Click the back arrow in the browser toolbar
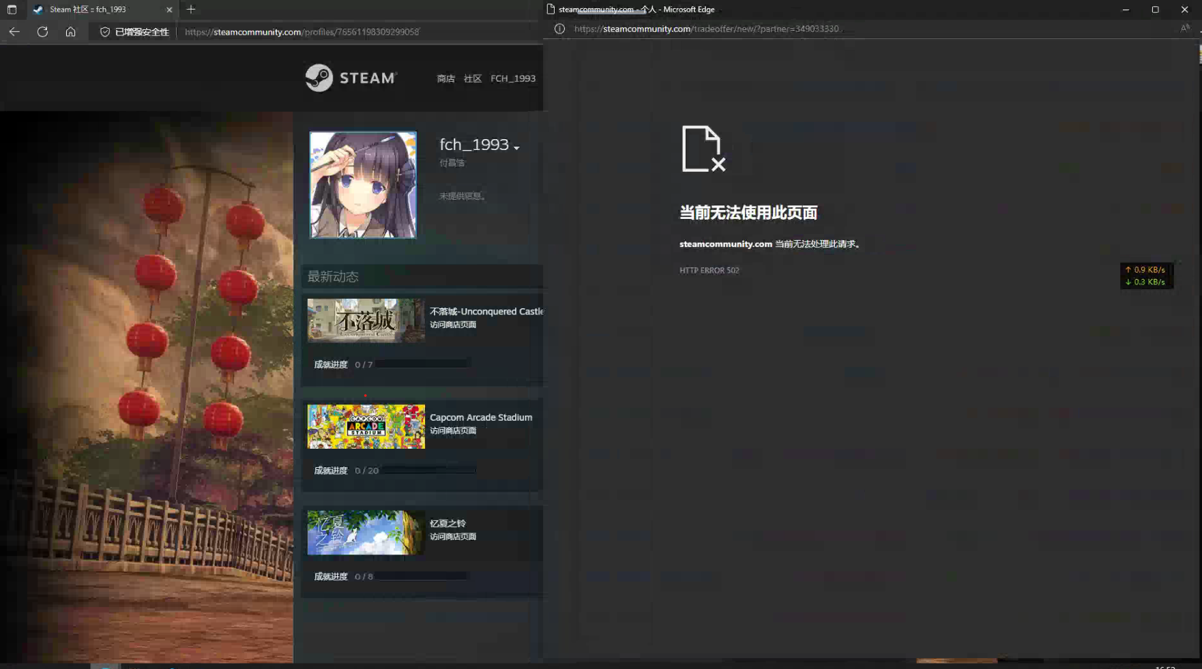 (14, 31)
